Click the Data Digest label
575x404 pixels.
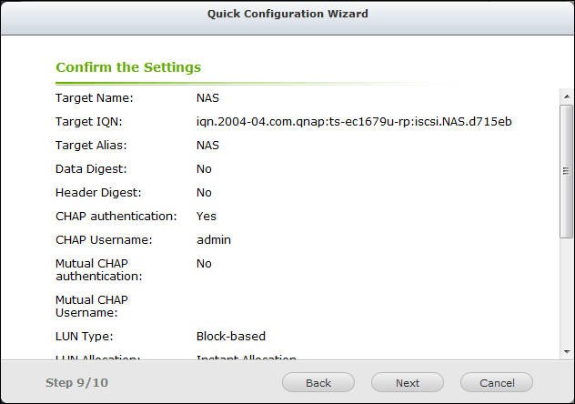pos(91,168)
